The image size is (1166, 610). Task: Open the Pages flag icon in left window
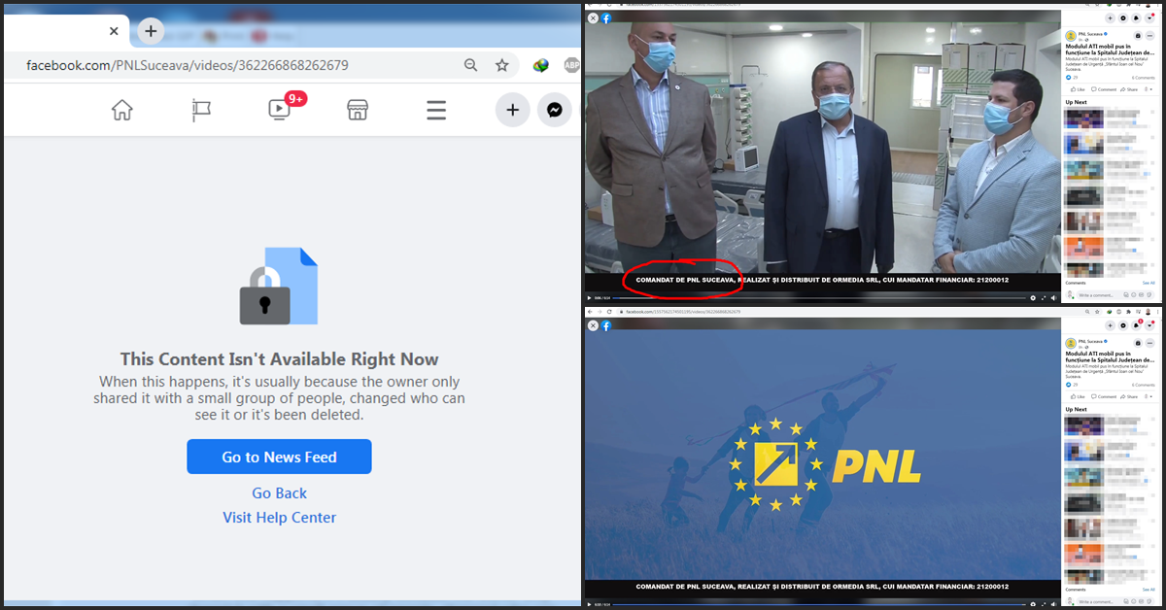[x=201, y=110]
